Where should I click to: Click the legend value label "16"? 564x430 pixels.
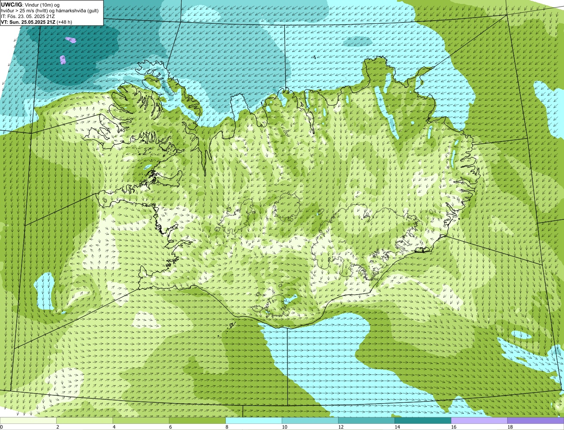coord(454,427)
